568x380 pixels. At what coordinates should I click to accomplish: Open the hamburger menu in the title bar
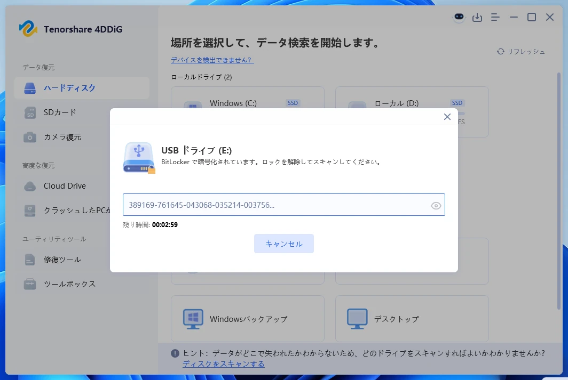click(495, 17)
